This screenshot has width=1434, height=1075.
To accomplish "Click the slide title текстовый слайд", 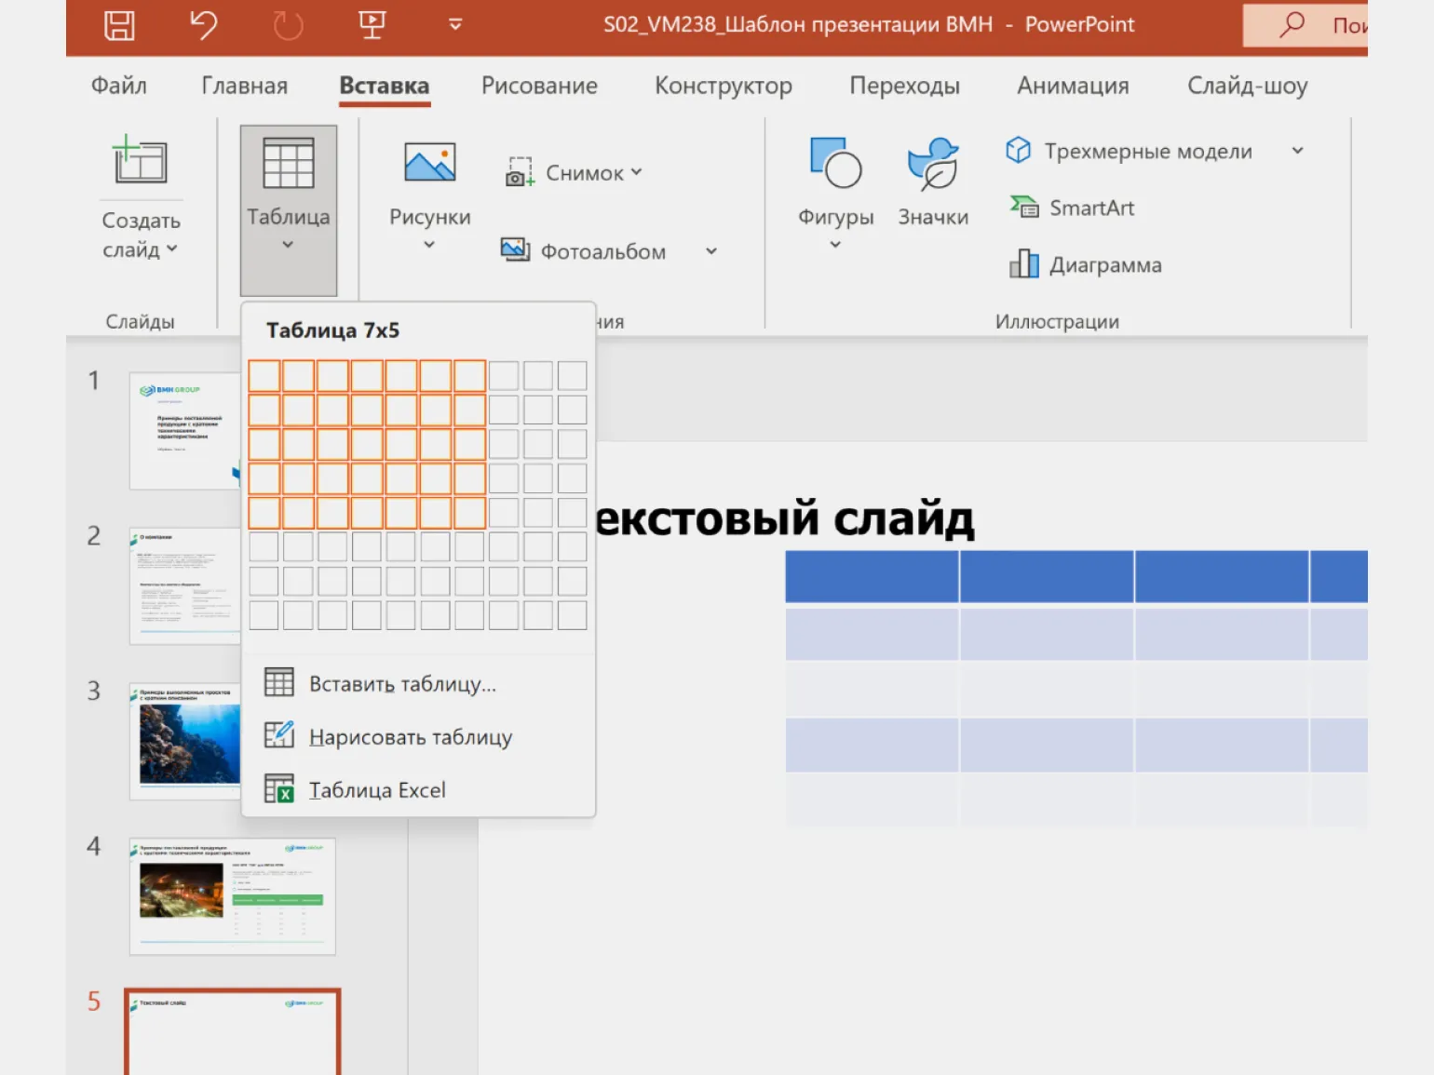I will (784, 518).
